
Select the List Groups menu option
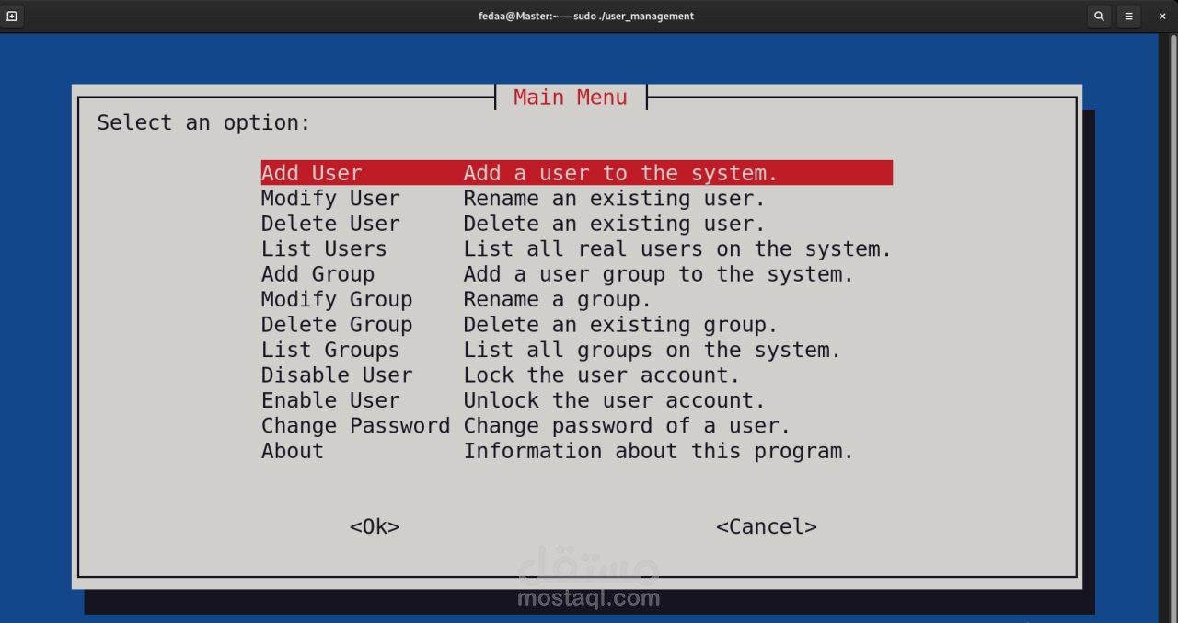pos(330,351)
